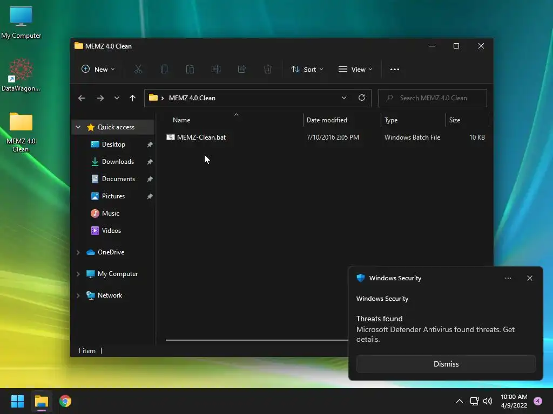Expand the My Computer tree node
553x414 pixels.
78,274
